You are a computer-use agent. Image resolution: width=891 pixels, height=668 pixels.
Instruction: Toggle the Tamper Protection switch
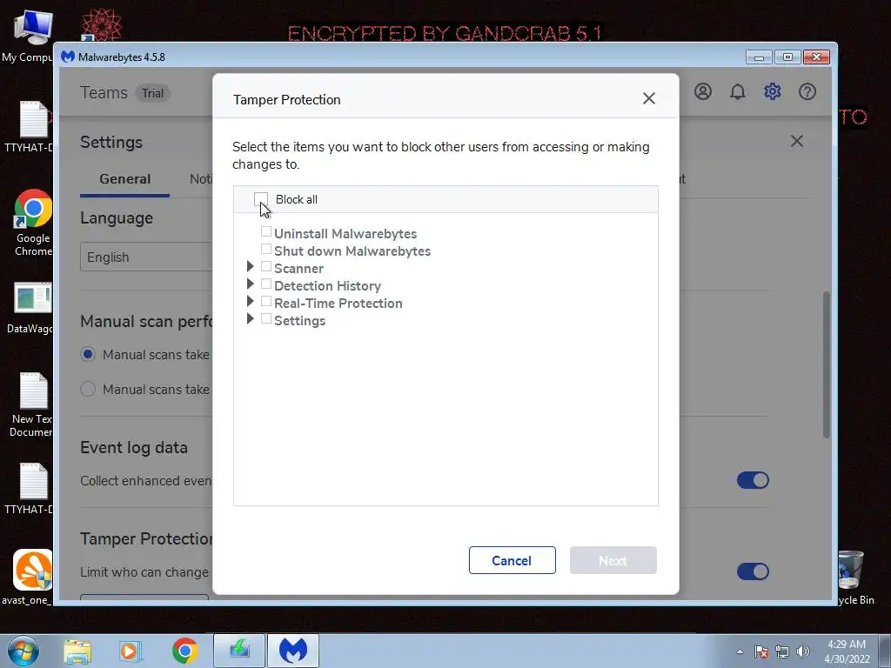(753, 571)
